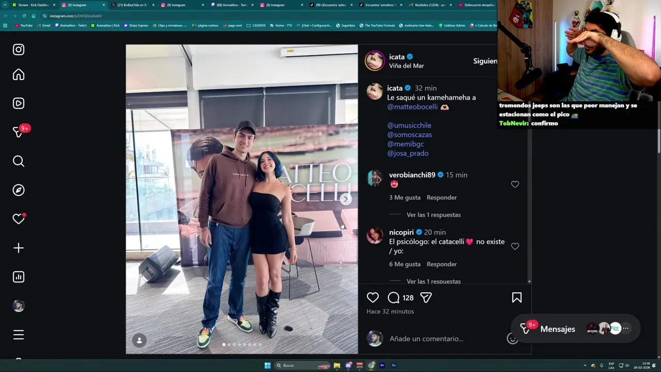Open Reels icon in sidebar

[19, 103]
